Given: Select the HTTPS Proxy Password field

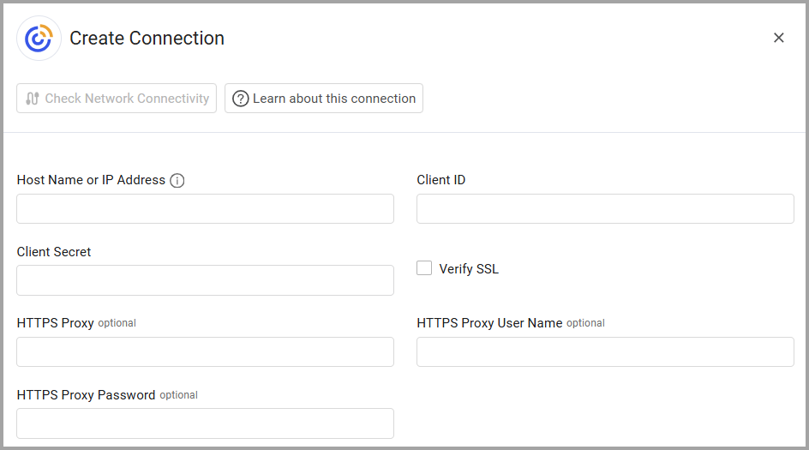Looking at the screenshot, I should tap(205, 423).
